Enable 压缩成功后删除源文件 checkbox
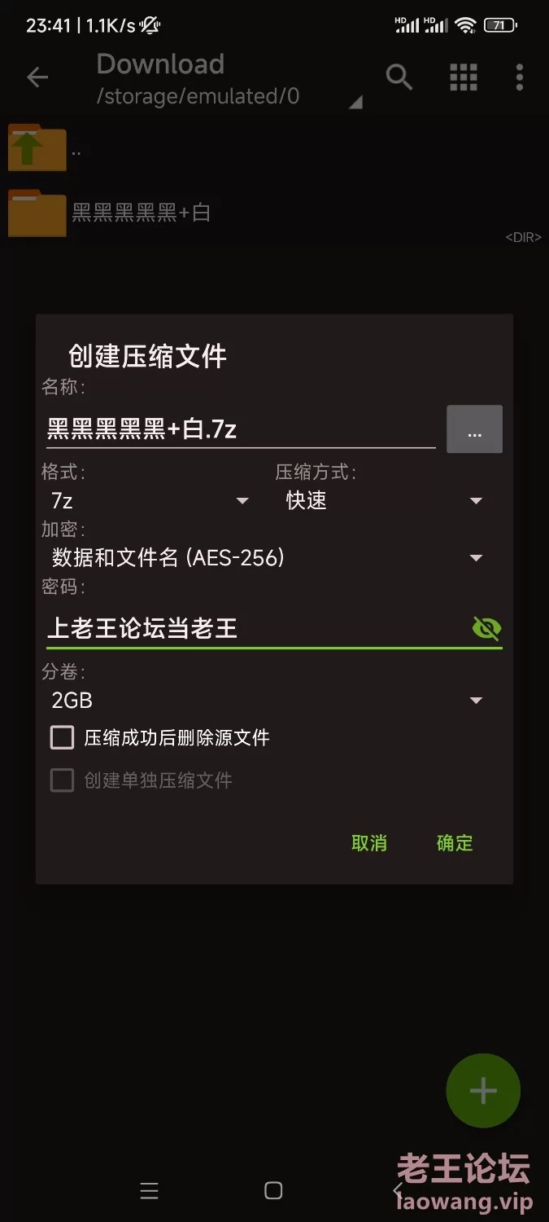Screen dimensions: 549x1222 63,738
